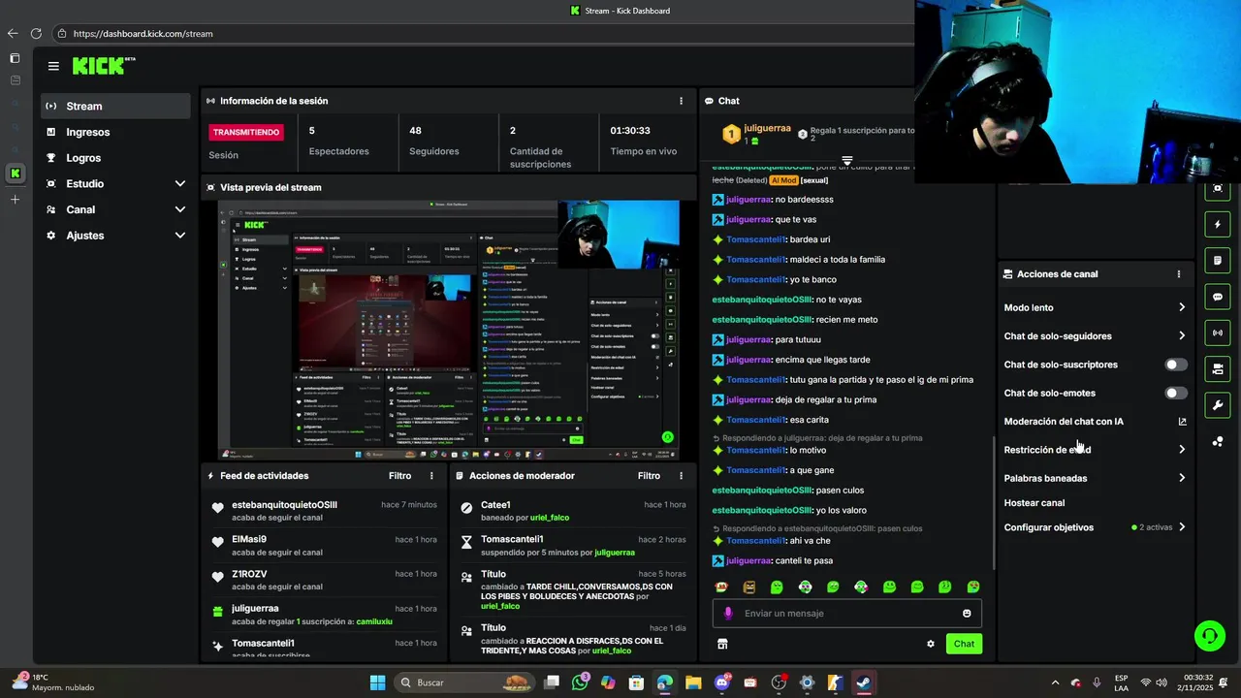Insert the green heart-eyes emote at row end
The width and height of the screenshot is (1241, 698).
[x=973, y=587]
